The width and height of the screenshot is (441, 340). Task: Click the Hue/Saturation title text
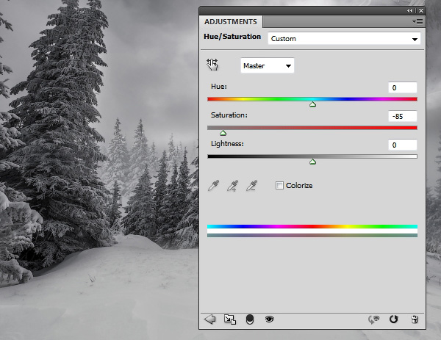(x=232, y=37)
